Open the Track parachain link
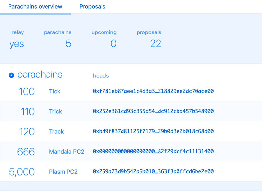262x192 pixels. click(56, 131)
